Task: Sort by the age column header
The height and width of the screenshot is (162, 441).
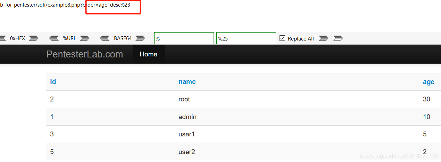Action: 428,82
